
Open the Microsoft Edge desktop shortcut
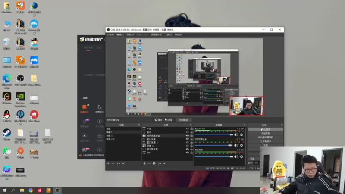[7, 81]
